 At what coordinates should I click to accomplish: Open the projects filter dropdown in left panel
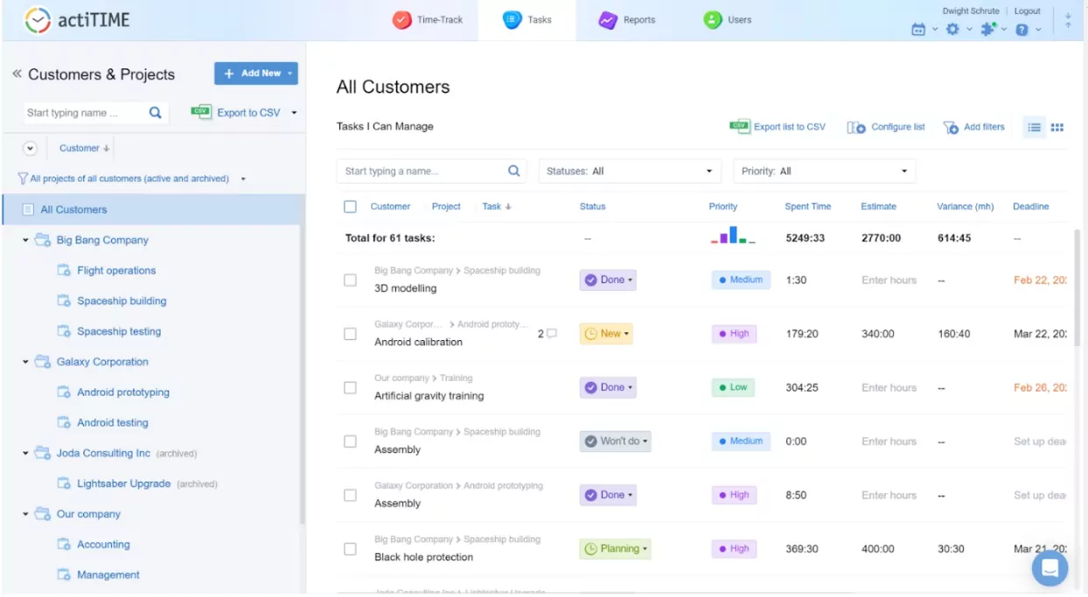[131, 178]
